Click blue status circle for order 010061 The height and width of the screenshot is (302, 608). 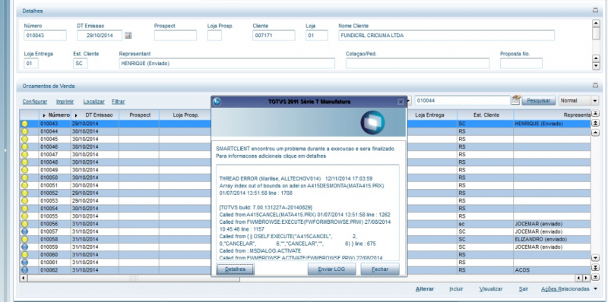24,263
